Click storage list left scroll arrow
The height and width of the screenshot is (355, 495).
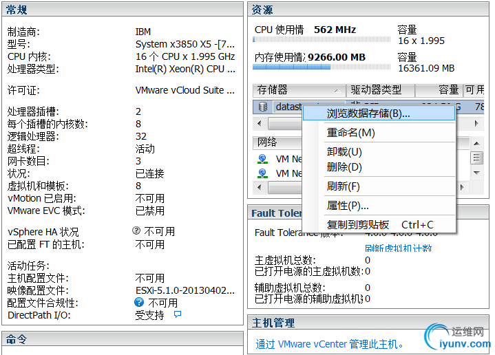[x=260, y=123]
